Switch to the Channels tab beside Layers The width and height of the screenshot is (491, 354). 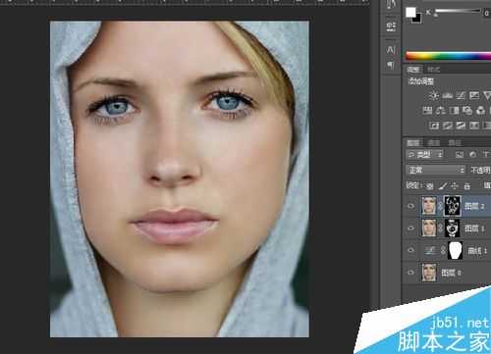[x=434, y=143]
